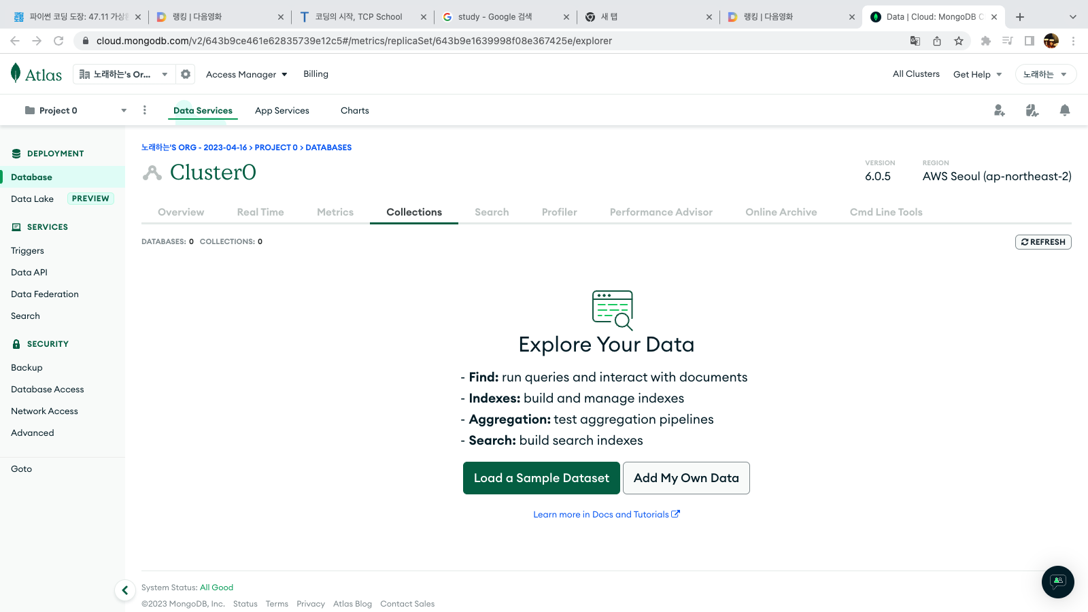Open the All Clusters link
Screen dimensions: 1088x612
[916, 74]
